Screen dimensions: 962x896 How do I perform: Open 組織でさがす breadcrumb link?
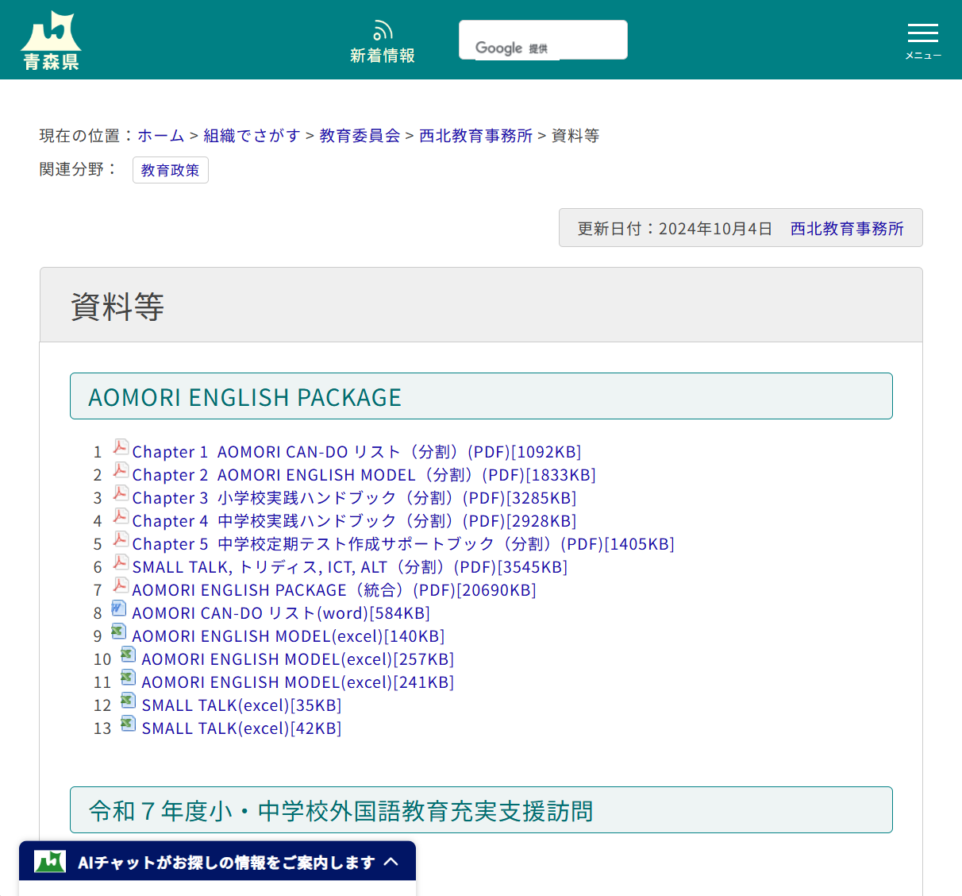(x=252, y=136)
